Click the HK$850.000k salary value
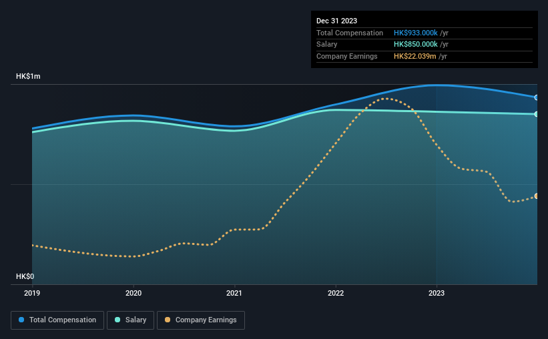 [416, 45]
